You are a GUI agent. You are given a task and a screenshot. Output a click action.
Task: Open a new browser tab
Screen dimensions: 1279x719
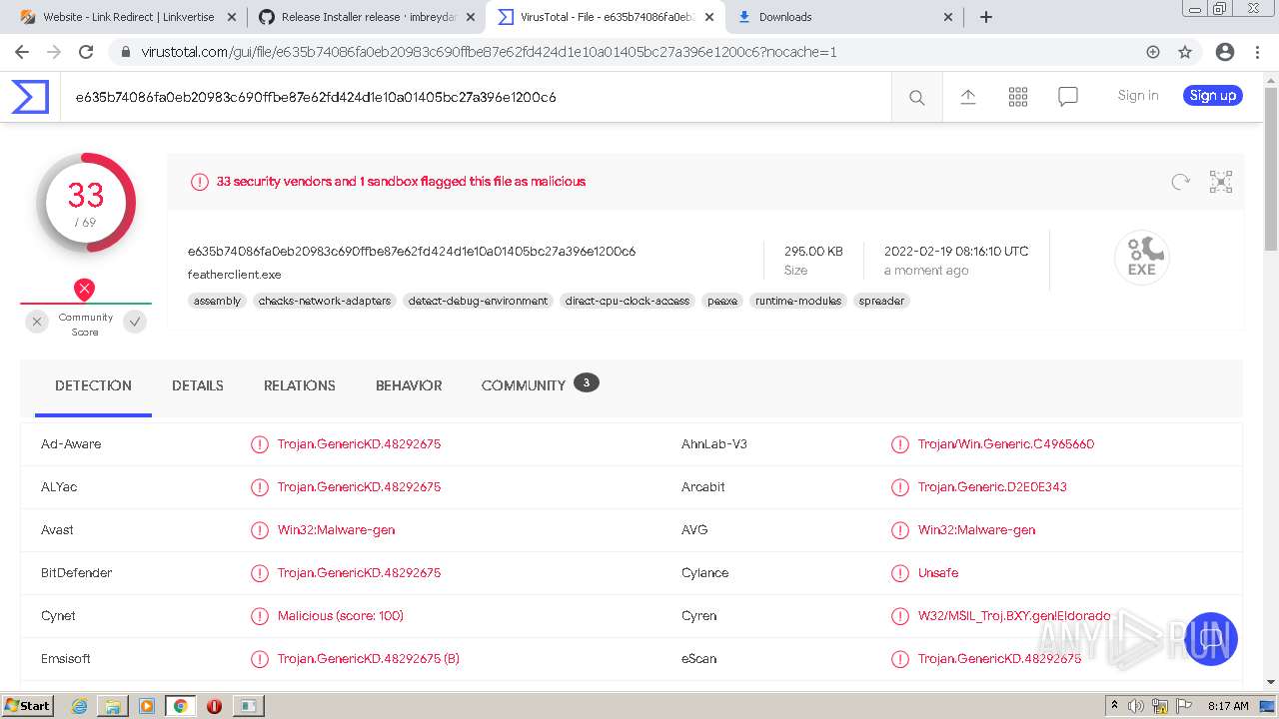pos(986,17)
